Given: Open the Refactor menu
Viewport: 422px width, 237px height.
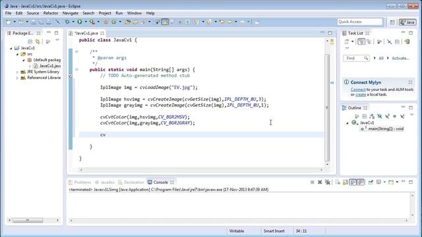Looking at the screenshot, I should pyautogui.click(x=51, y=13).
